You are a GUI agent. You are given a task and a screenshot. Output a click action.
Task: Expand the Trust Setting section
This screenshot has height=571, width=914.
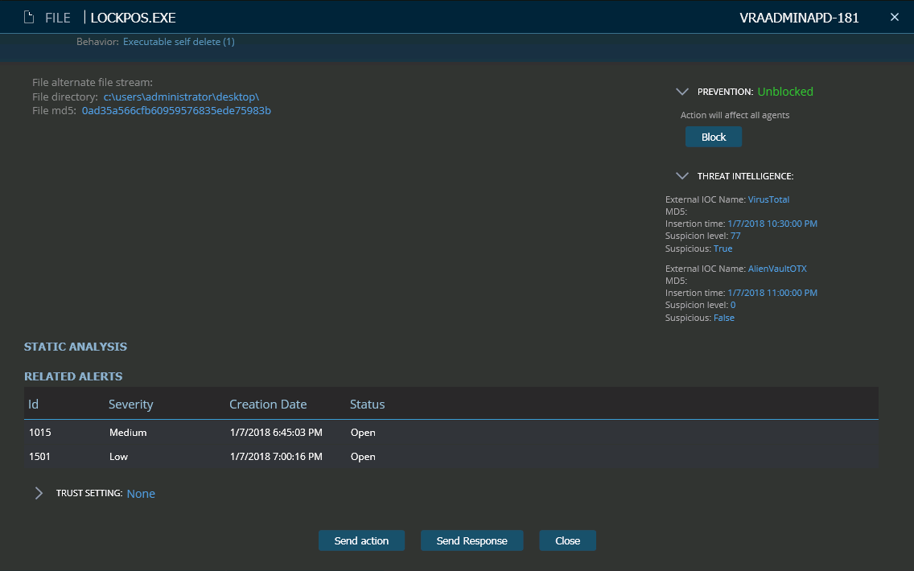coord(39,493)
